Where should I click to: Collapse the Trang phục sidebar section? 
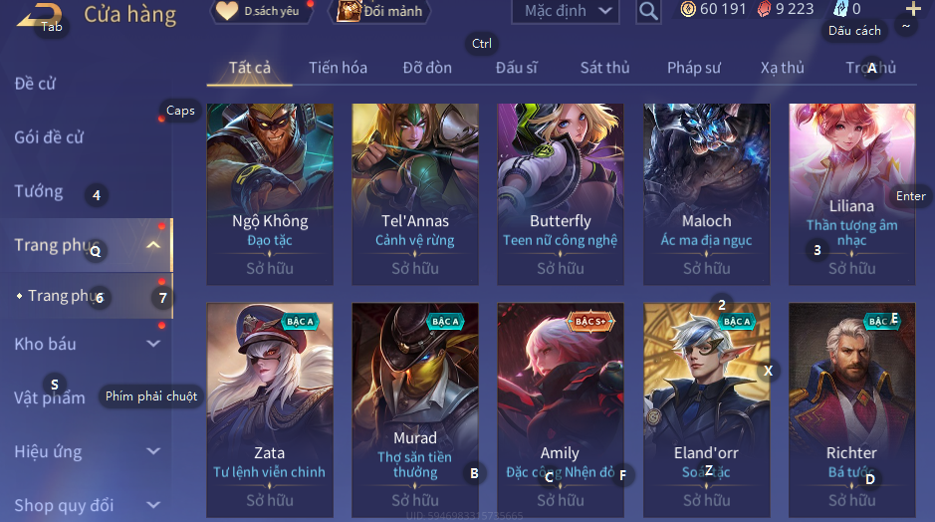[153, 245]
